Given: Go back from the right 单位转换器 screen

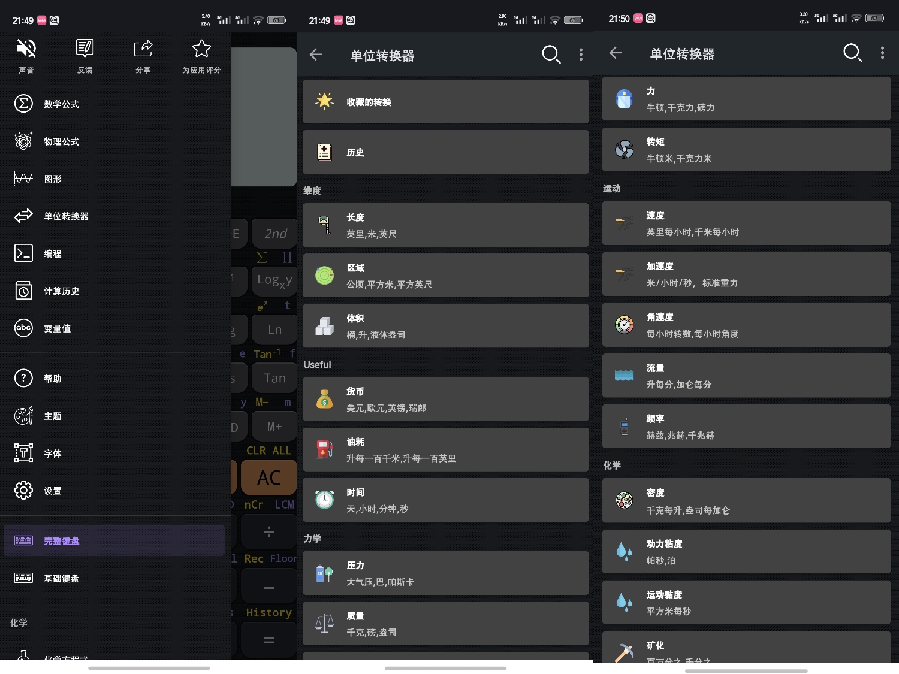Looking at the screenshot, I should coord(616,53).
